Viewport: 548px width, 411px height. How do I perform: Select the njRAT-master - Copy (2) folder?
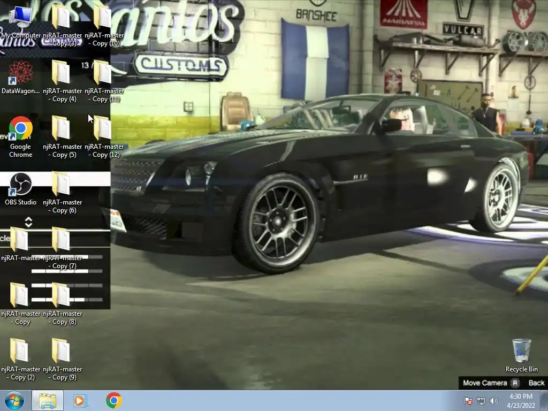tap(20, 360)
